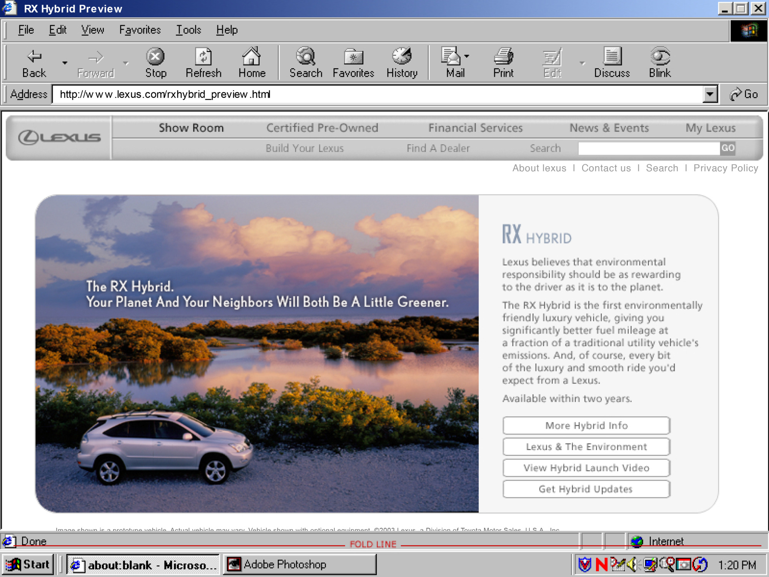Viewport: 769px width, 577px height.
Task: Expand the Back button history arrow
Action: pos(65,63)
